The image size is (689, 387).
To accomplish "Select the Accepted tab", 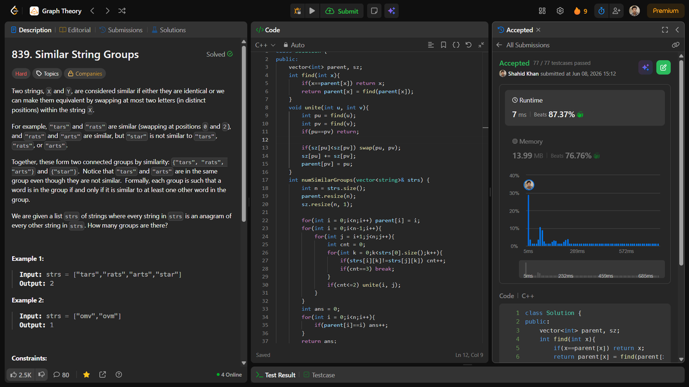I will pos(515,30).
